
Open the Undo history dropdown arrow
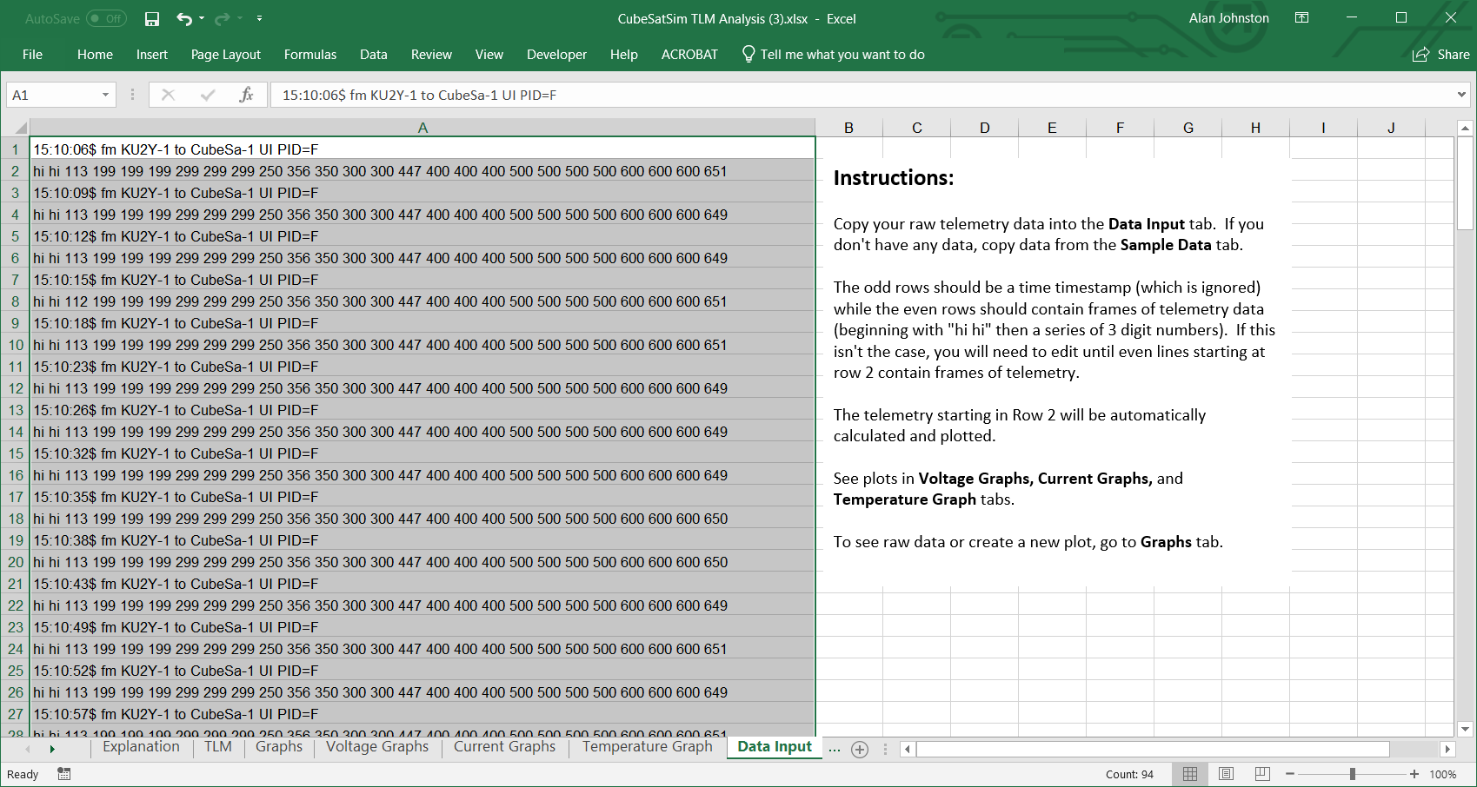pos(202,18)
